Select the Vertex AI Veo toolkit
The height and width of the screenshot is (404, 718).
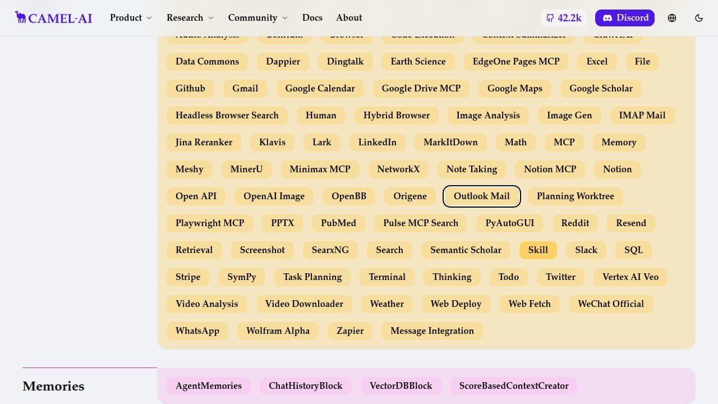[x=630, y=277]
